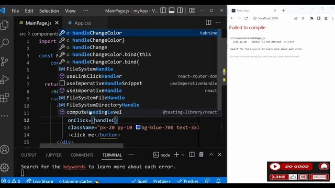Select the handleChangeColor} suggestion
335x188 pixels.
(x=138, y=40)
